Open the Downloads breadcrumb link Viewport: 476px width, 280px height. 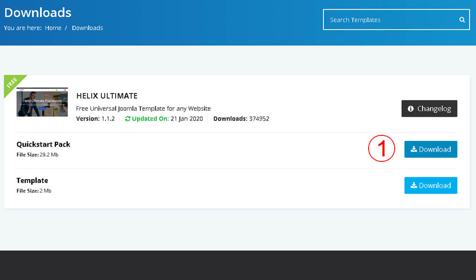(x=87, y=28)
